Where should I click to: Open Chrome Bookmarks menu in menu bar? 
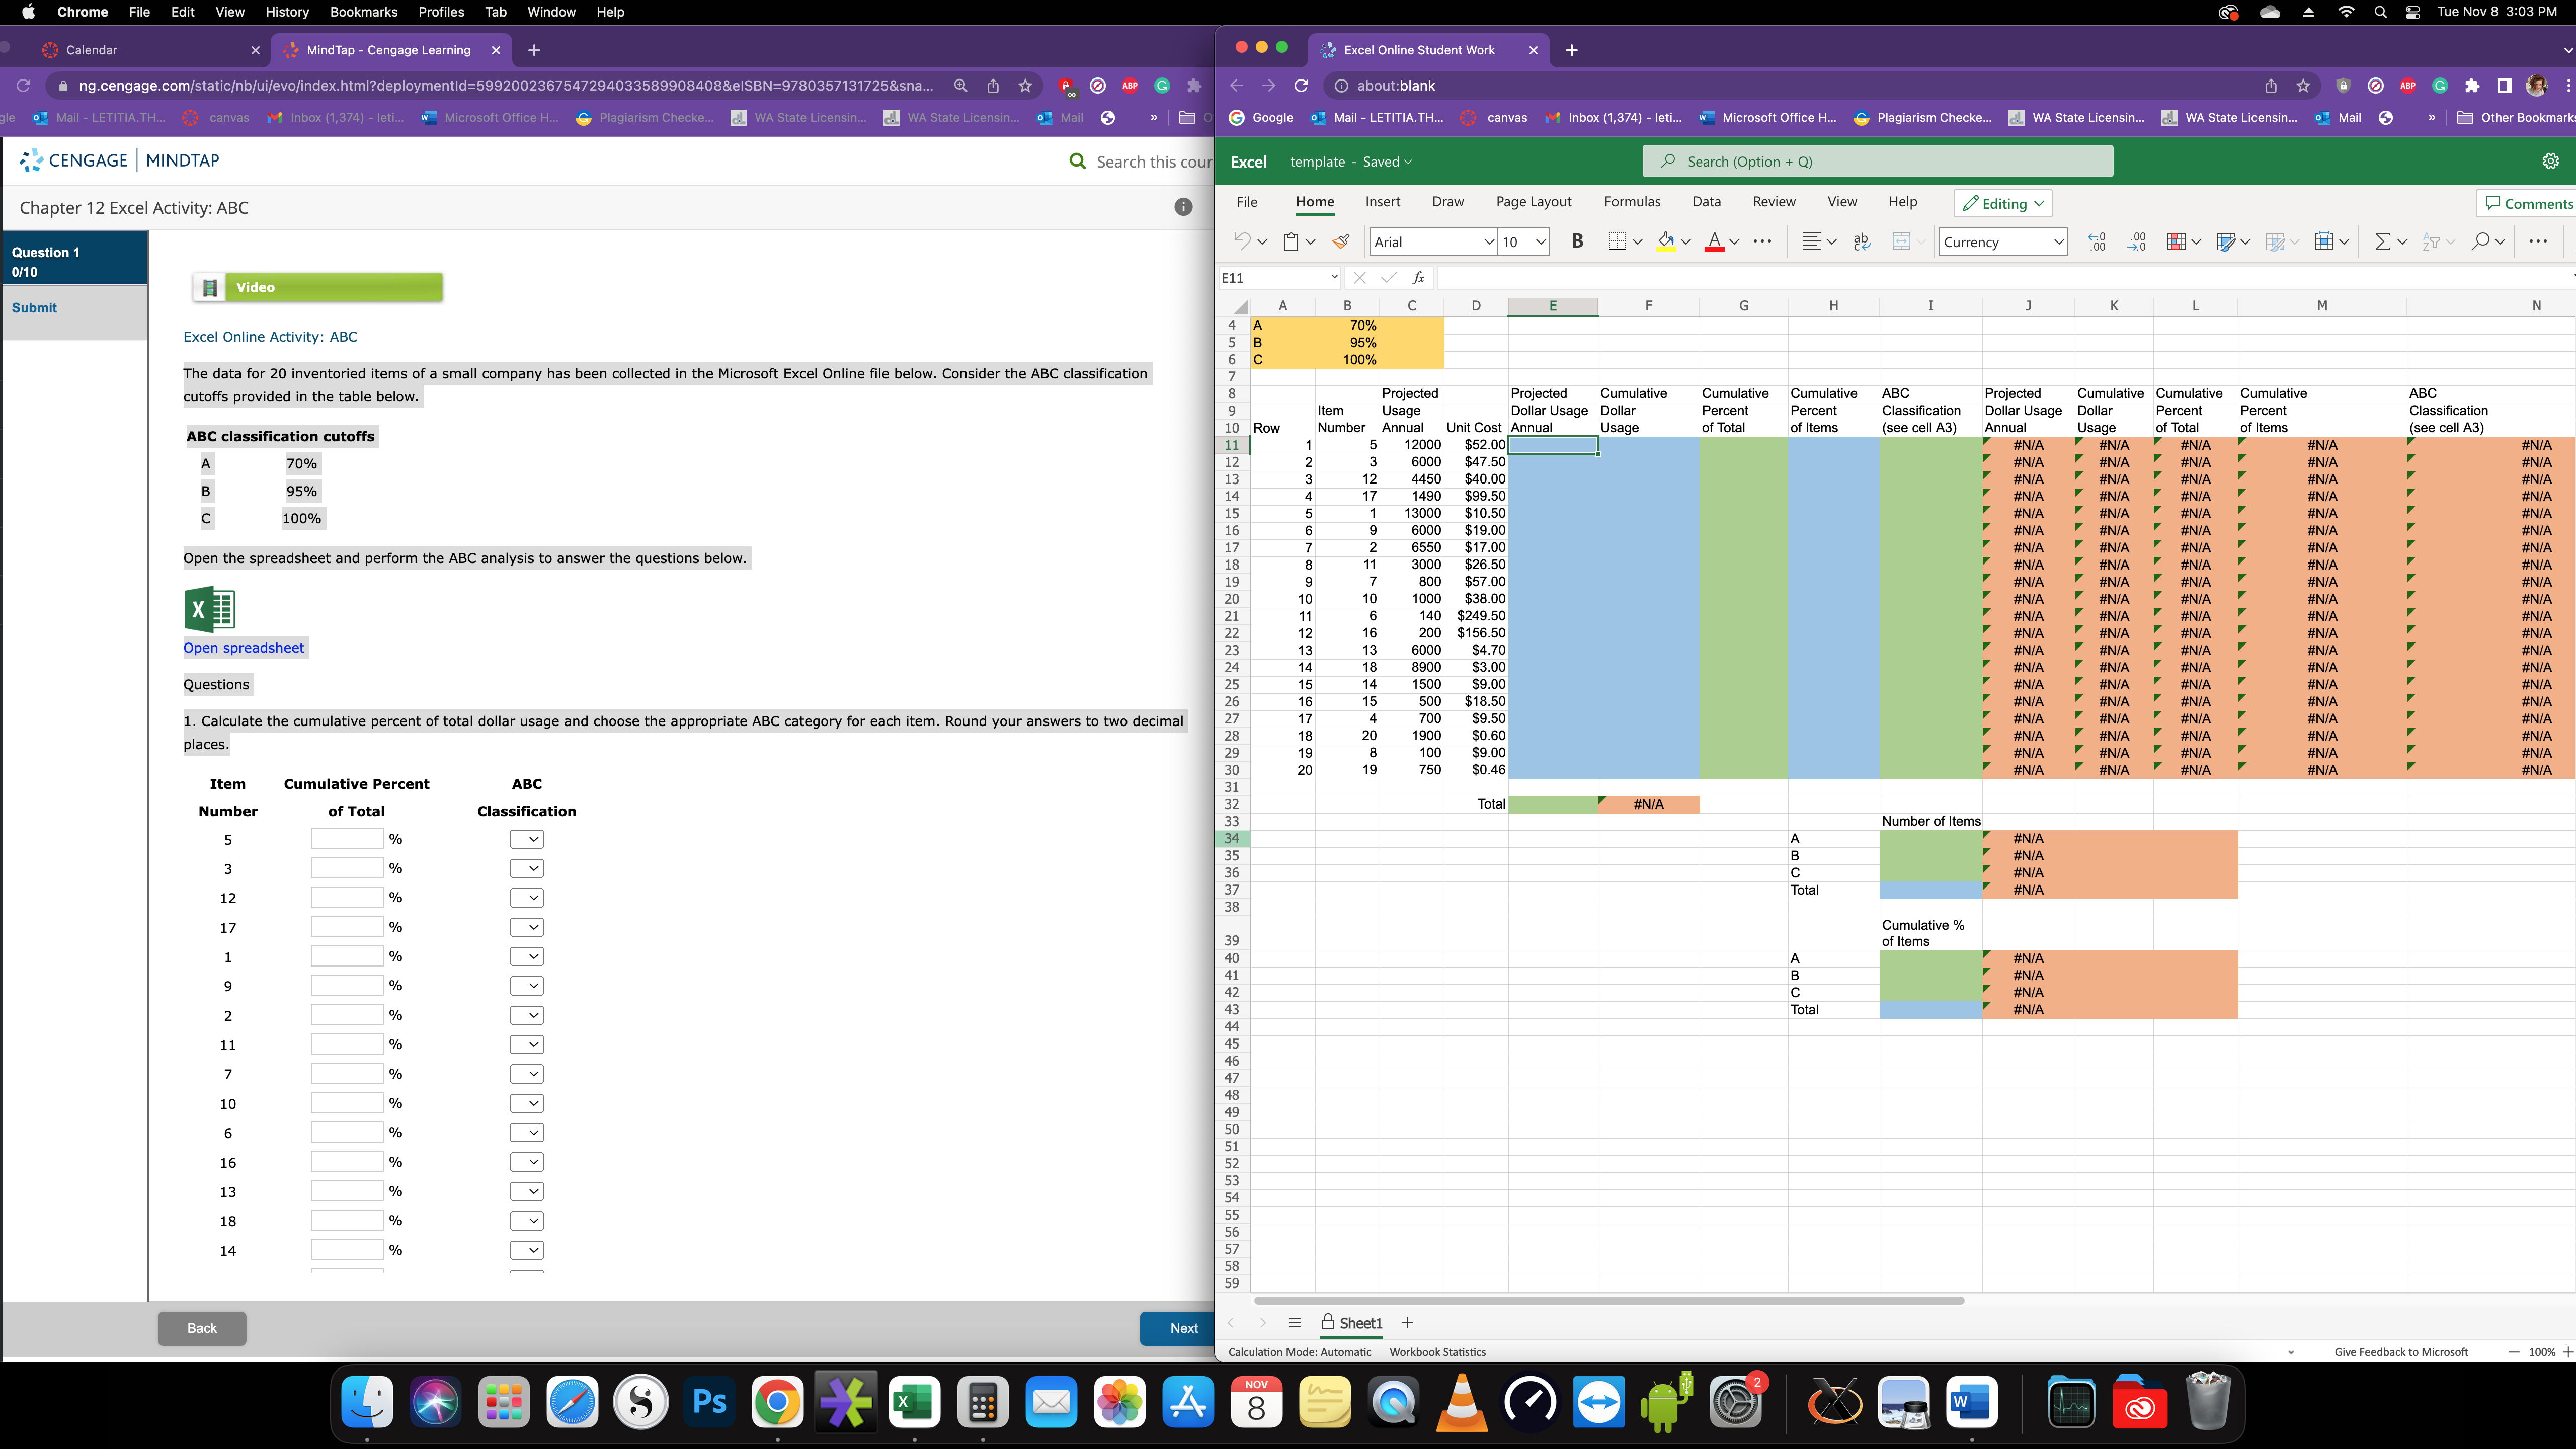pyautogui.click(x=363, y=12)
